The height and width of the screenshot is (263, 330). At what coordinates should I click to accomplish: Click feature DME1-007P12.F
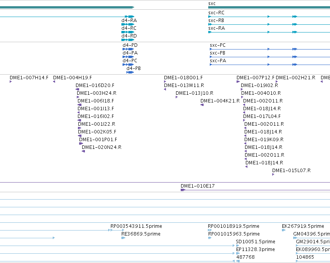coord(256,78)
